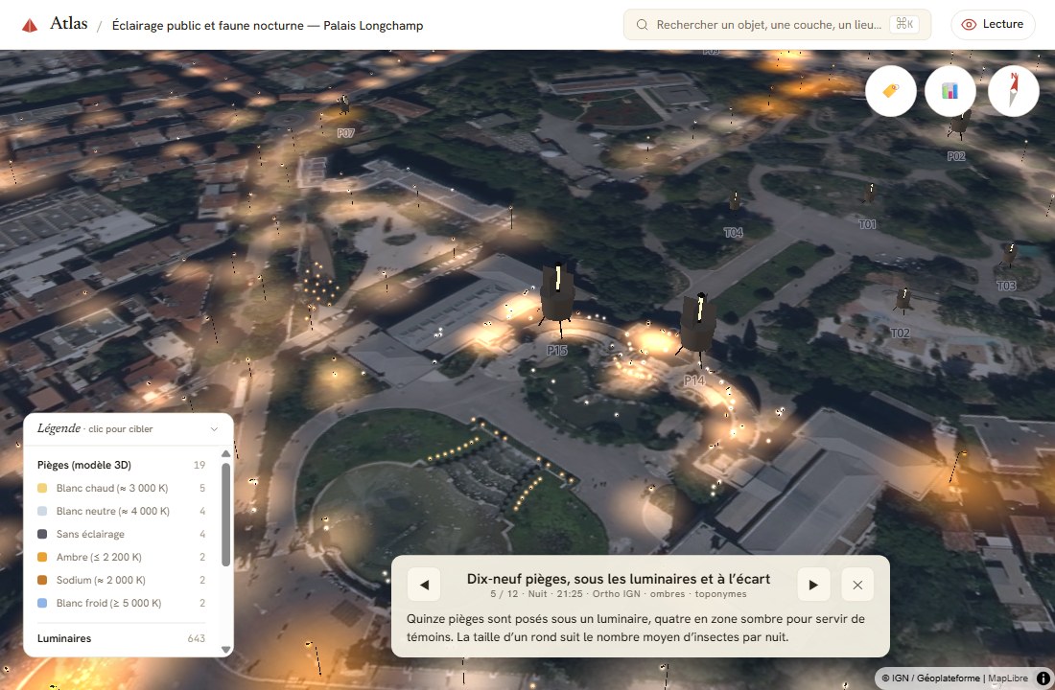The image size is (1055, 690).
Task: Click the T03 trap marker
Action: pos(1009,254)
